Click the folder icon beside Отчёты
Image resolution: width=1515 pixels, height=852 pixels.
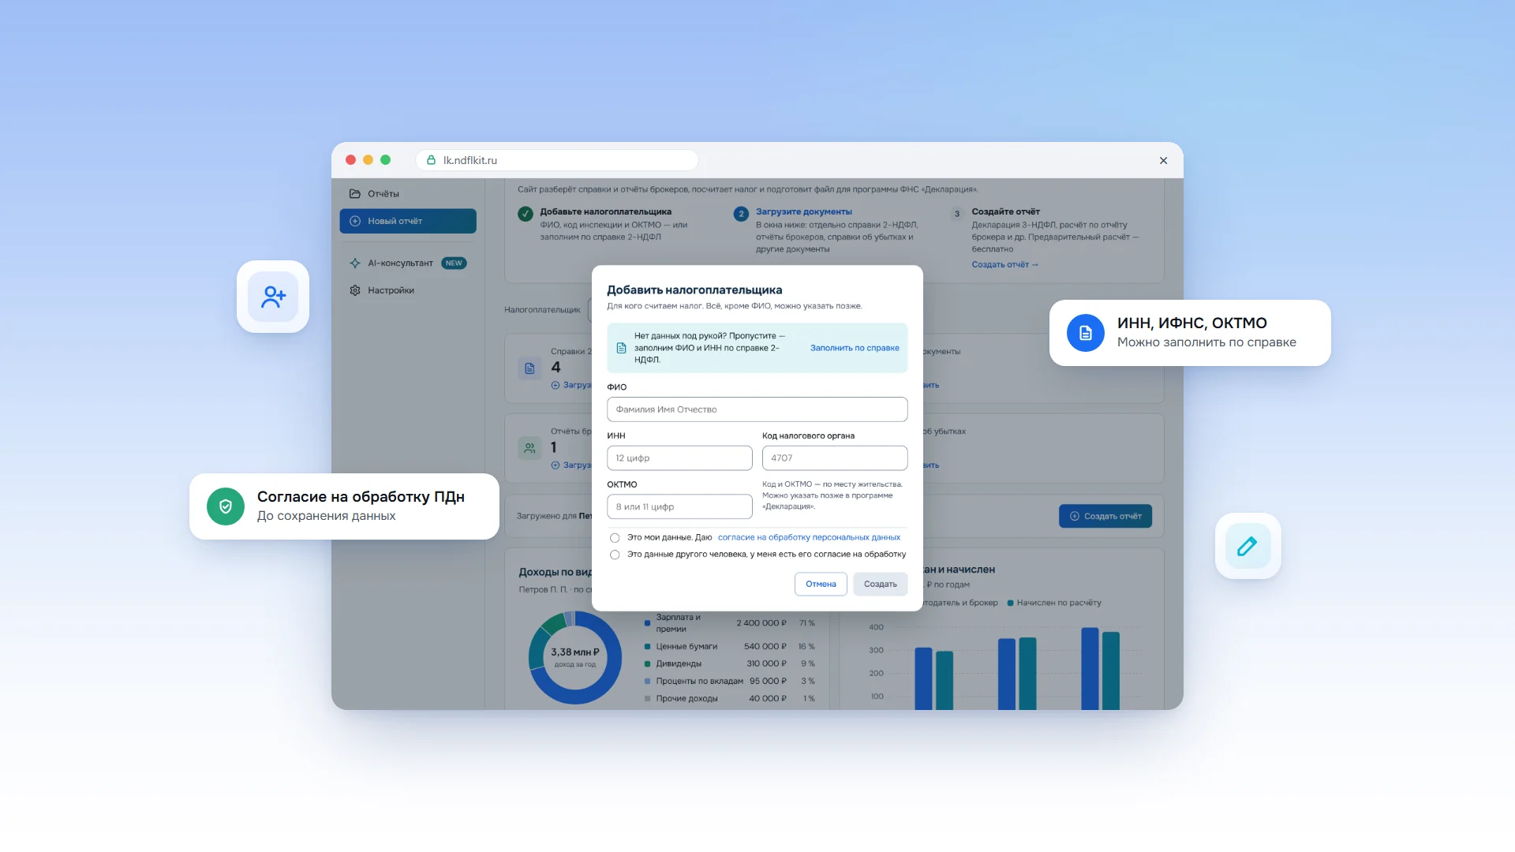355,194
